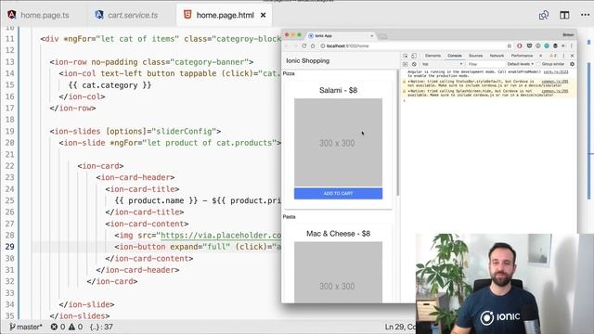Open the warnings count in status bar
The image size is (594, 334).
pos(75,327)
